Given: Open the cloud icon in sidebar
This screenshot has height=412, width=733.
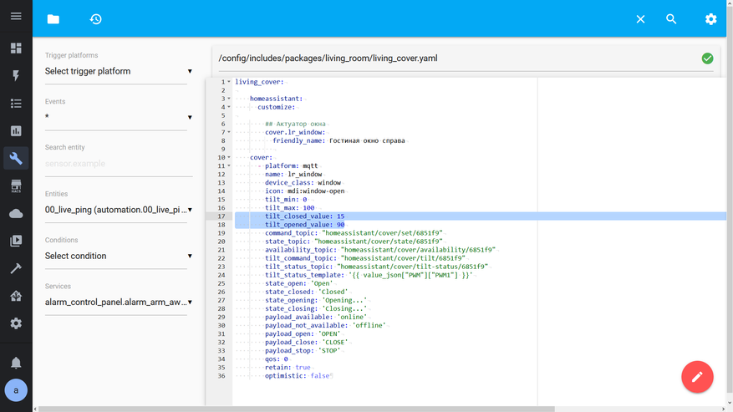Looking at the screenshot, I should pyautogui.click(x=16, y=214).
